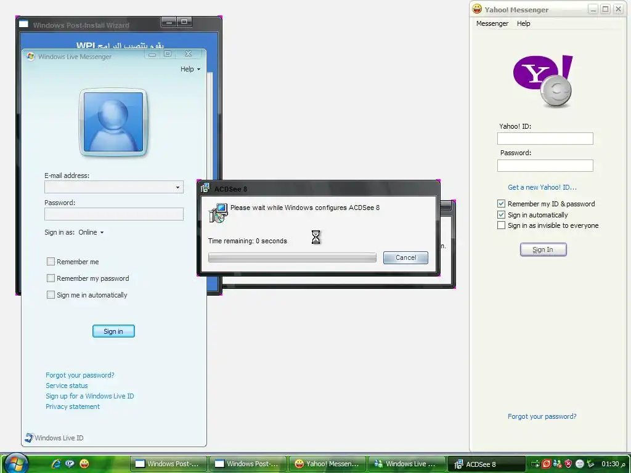The width and height of the screenshot is (631, 473).
Task: Click the network connection tray icon
Action: click(535, 464)
